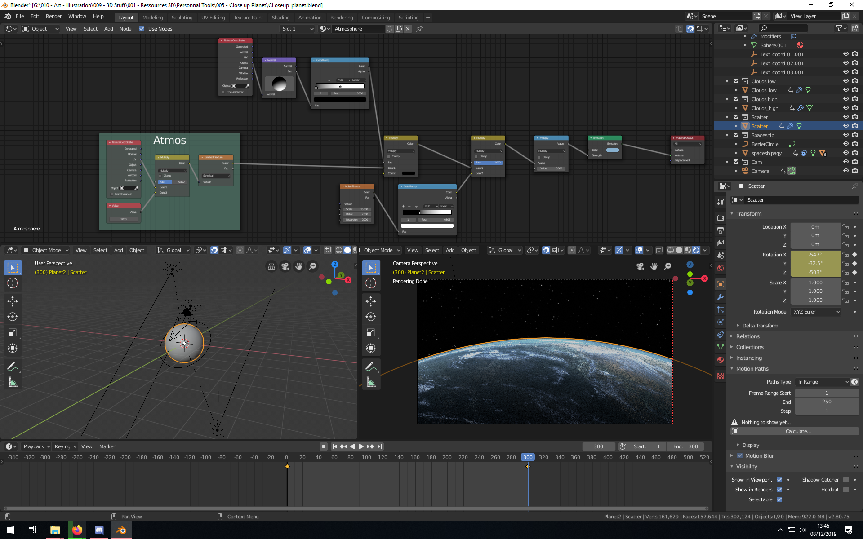Image resolution: width=863 pixels, height=539 pixels.
Task: Select the Transform tool in left viewport
Action: [13, 348]
